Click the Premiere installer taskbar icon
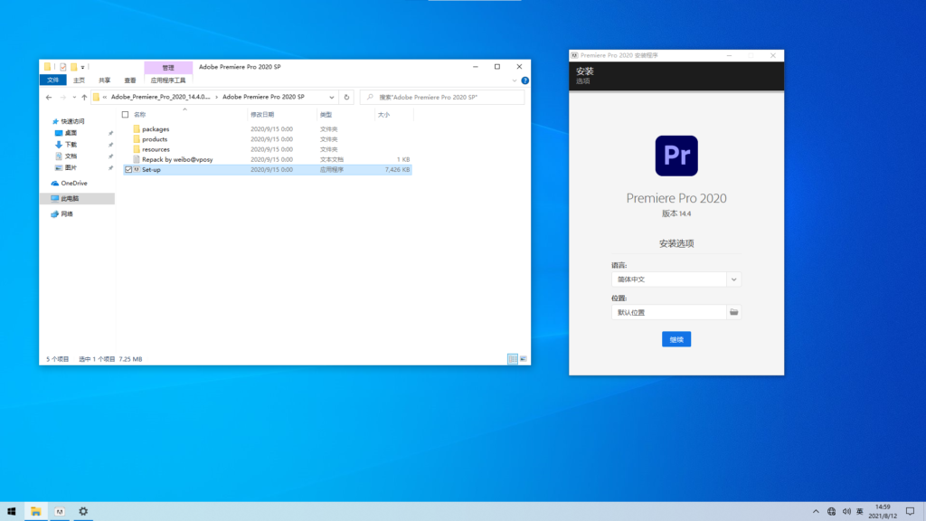 60,512
